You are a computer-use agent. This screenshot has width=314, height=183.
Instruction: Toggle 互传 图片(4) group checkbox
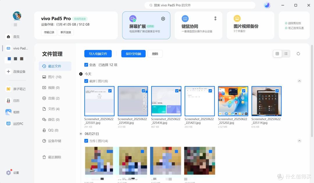(86, 141)
